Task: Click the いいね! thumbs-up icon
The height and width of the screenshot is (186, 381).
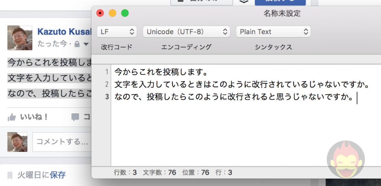Action: point(12,117)
